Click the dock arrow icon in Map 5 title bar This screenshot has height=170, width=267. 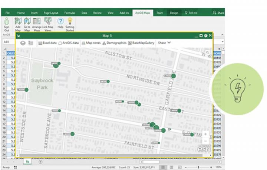click(x=18, y=35)
